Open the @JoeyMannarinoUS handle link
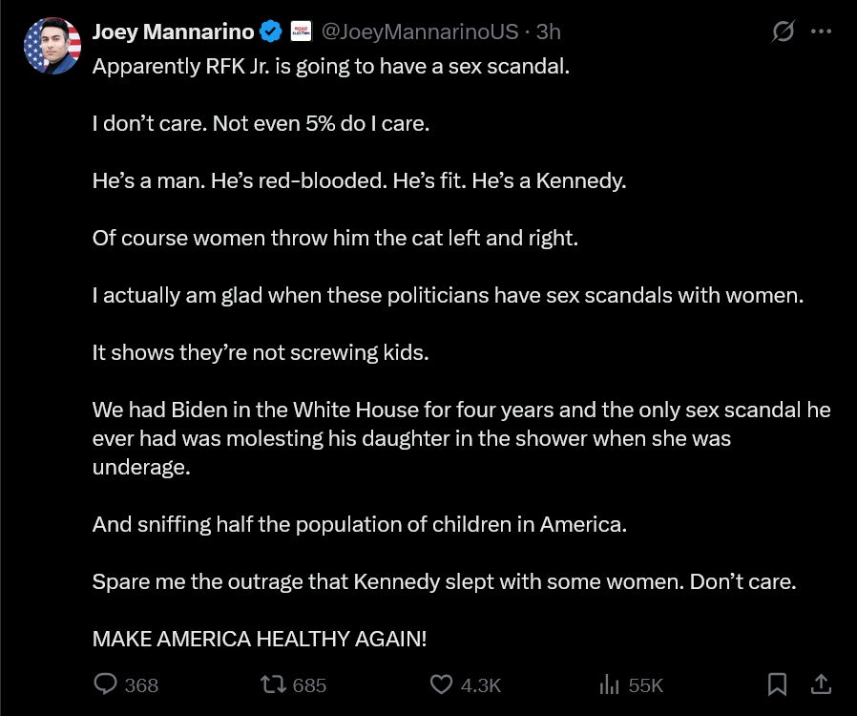 click(419, 32)
